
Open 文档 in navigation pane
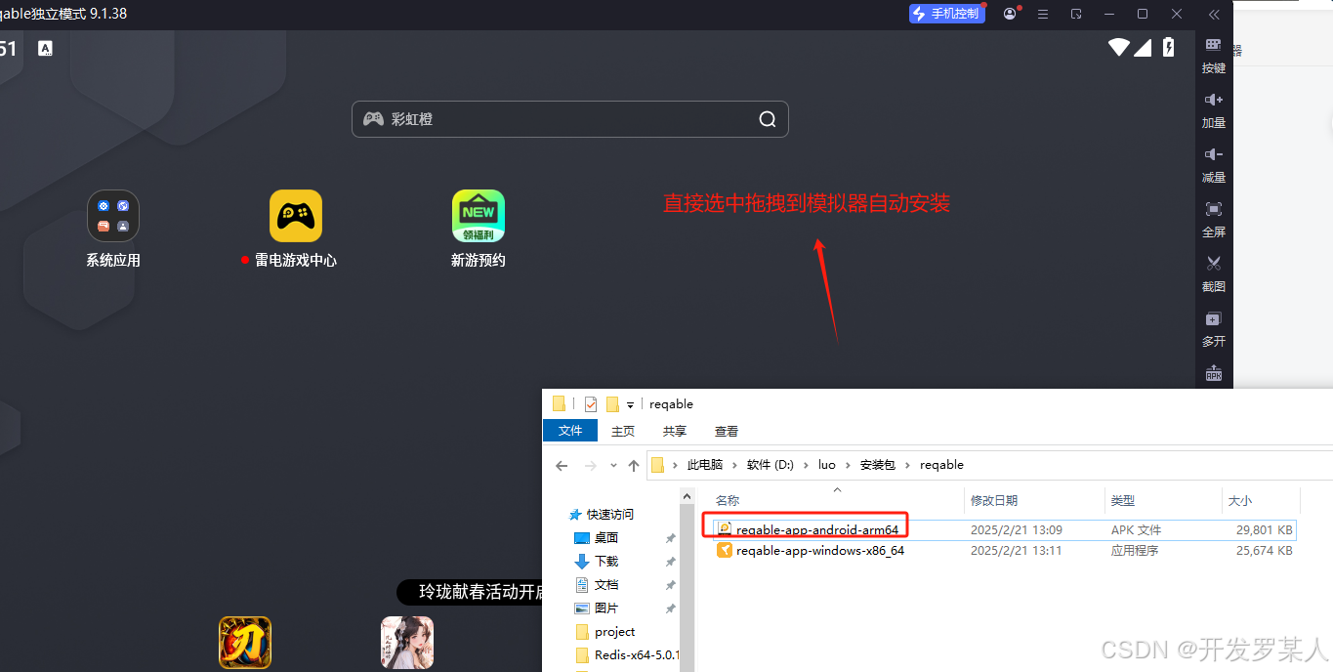(605, 584)
